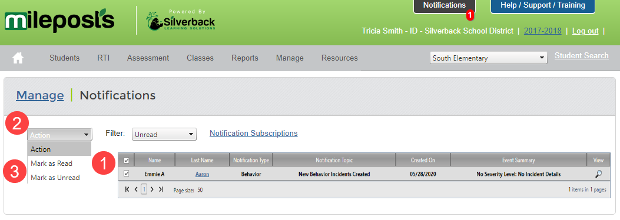Uncheck the Emmie A row checkbox

127,174
